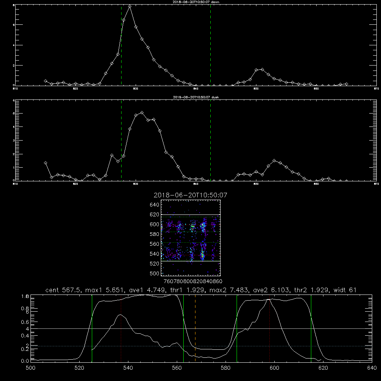Click the dawn plot x-axis label 830

click(x=136, y=89)
